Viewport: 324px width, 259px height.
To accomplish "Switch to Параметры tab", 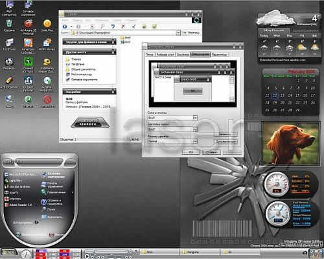I will [219, 54].
